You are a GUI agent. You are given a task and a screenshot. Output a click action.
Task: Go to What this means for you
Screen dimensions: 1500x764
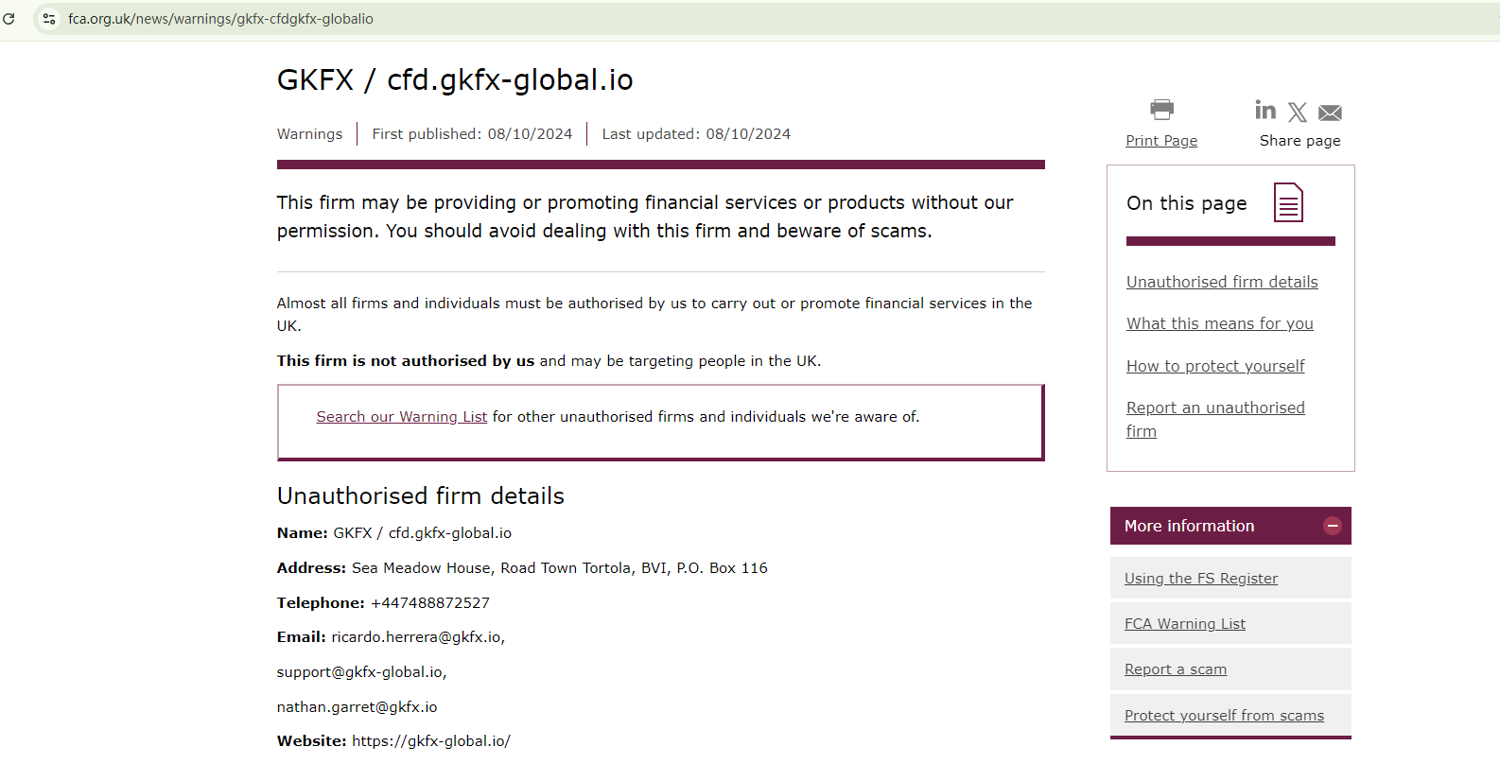pos(1220,323)
